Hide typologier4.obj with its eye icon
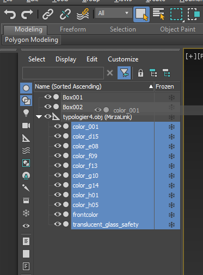Screen dimensions: 203x275 48,116
